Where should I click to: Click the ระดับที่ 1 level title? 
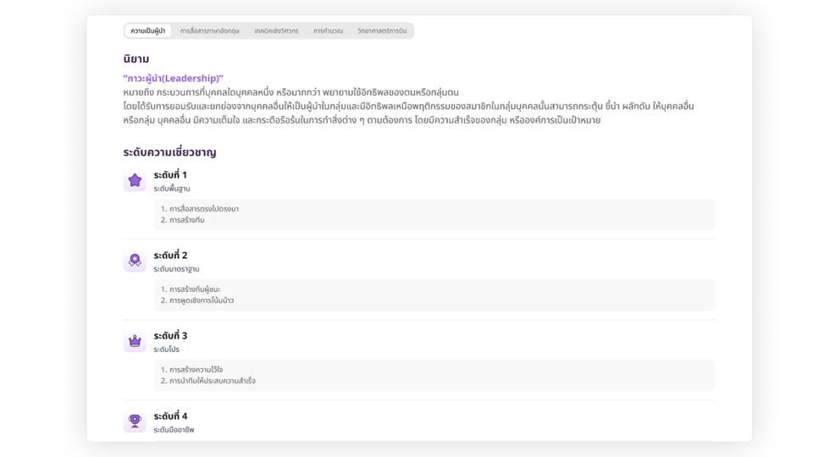pyautogui.click(x=170, y=175)
